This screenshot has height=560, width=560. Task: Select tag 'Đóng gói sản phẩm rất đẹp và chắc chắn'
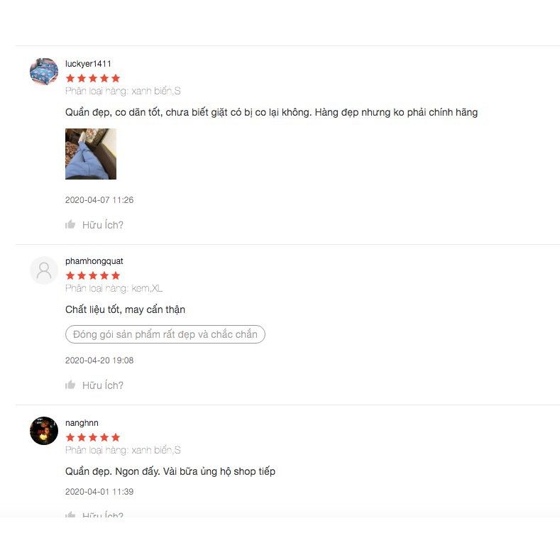point(165,334)
